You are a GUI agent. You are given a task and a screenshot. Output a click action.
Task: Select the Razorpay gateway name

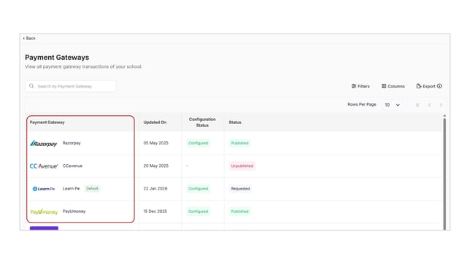[72, 143]
